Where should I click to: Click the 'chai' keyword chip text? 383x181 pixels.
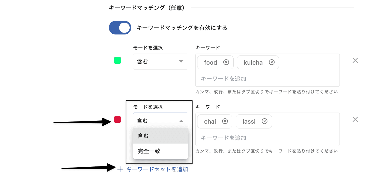(210, 121)
